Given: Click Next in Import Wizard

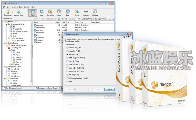Looking at the screenshot, I should click(x=109, y=89).
